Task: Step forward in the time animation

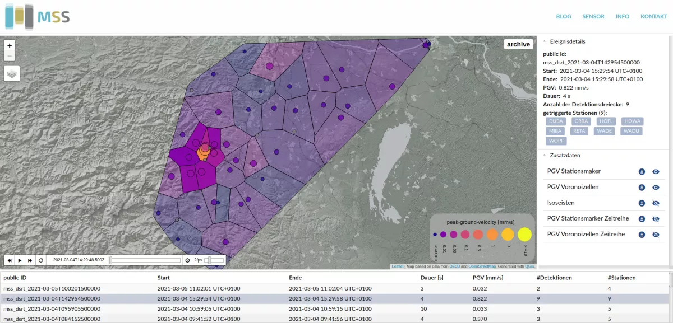Action: pyautogui.click(x=30, y=260)
